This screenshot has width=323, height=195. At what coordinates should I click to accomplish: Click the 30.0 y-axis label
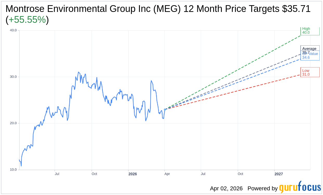tap(13, 77)
